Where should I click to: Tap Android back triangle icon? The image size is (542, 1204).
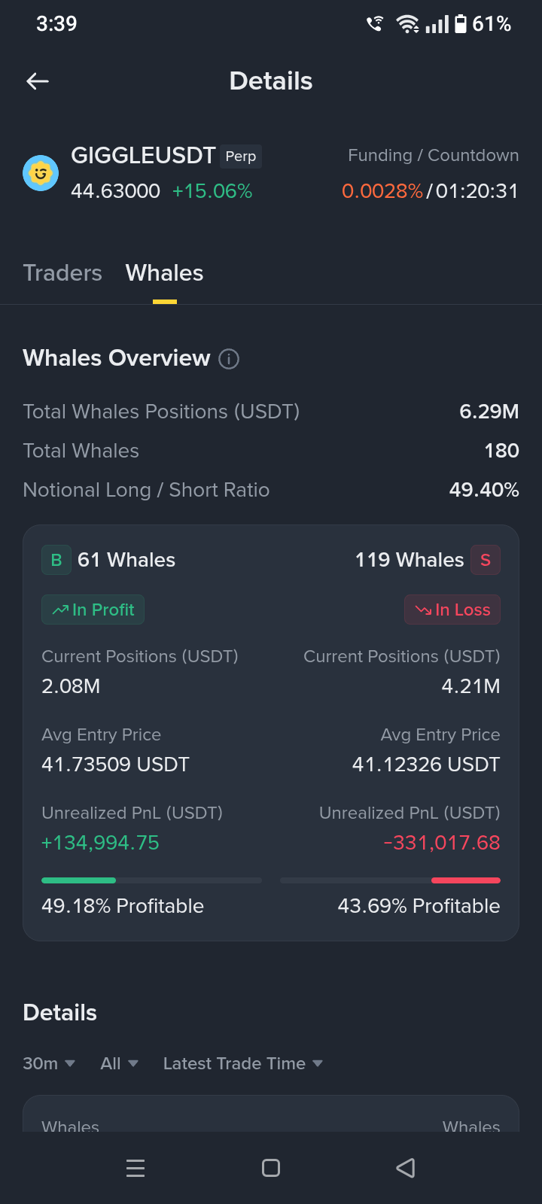406,1168
